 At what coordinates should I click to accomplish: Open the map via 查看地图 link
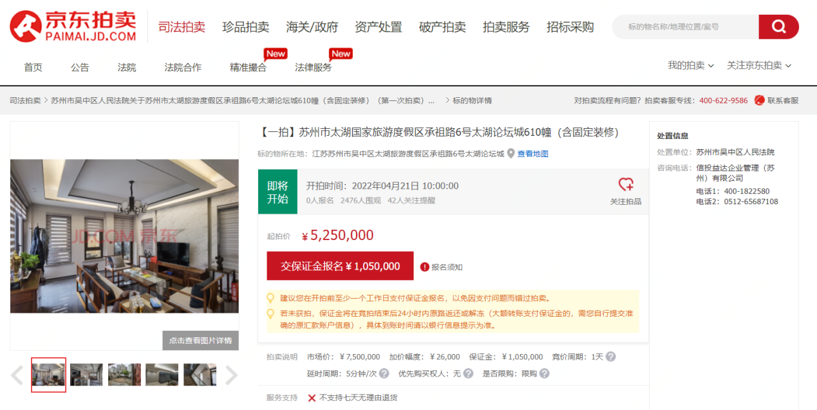tap(532, 154)
